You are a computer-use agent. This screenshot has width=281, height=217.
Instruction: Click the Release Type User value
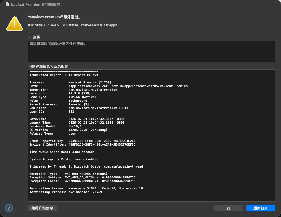click(72, 134)
